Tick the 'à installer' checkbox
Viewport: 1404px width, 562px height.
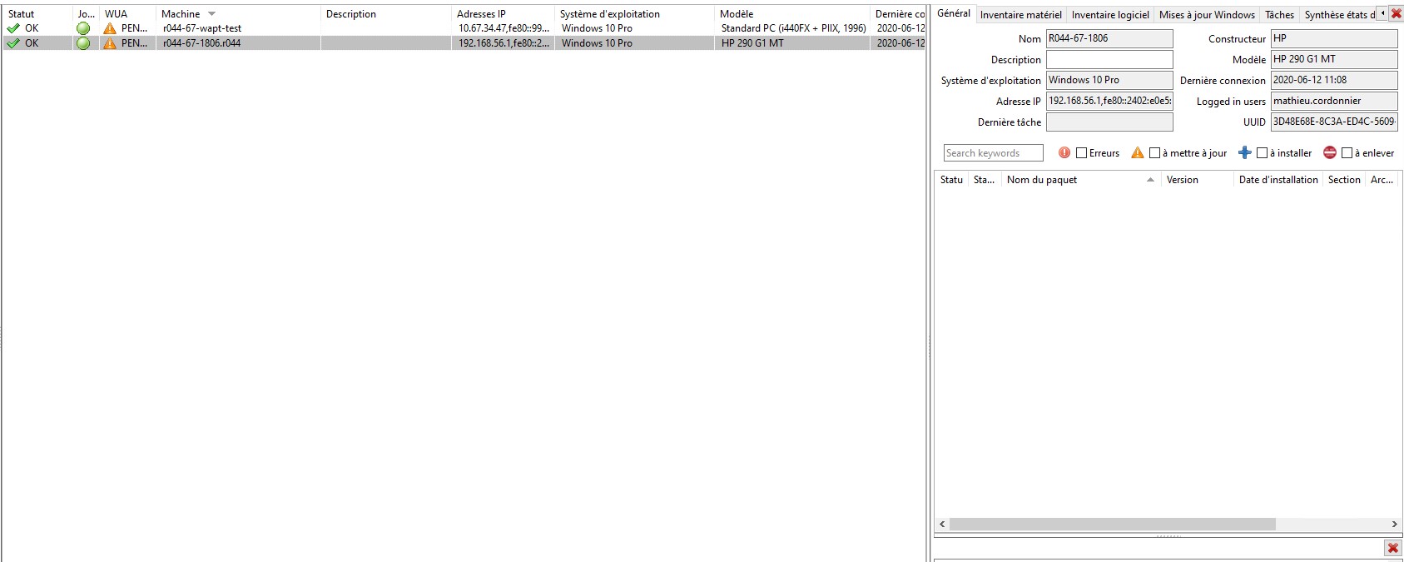[1263, 153]
